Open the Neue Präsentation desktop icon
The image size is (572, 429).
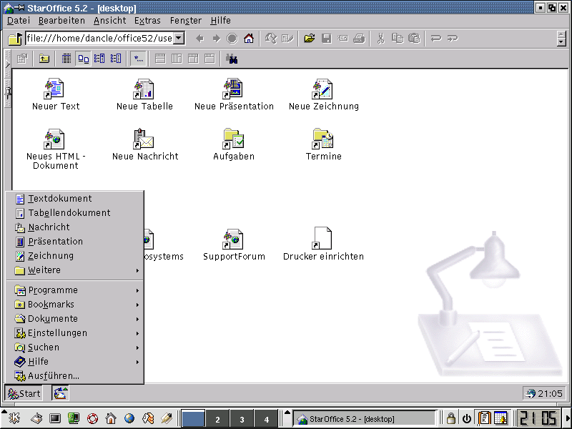(x=234, y=94)
